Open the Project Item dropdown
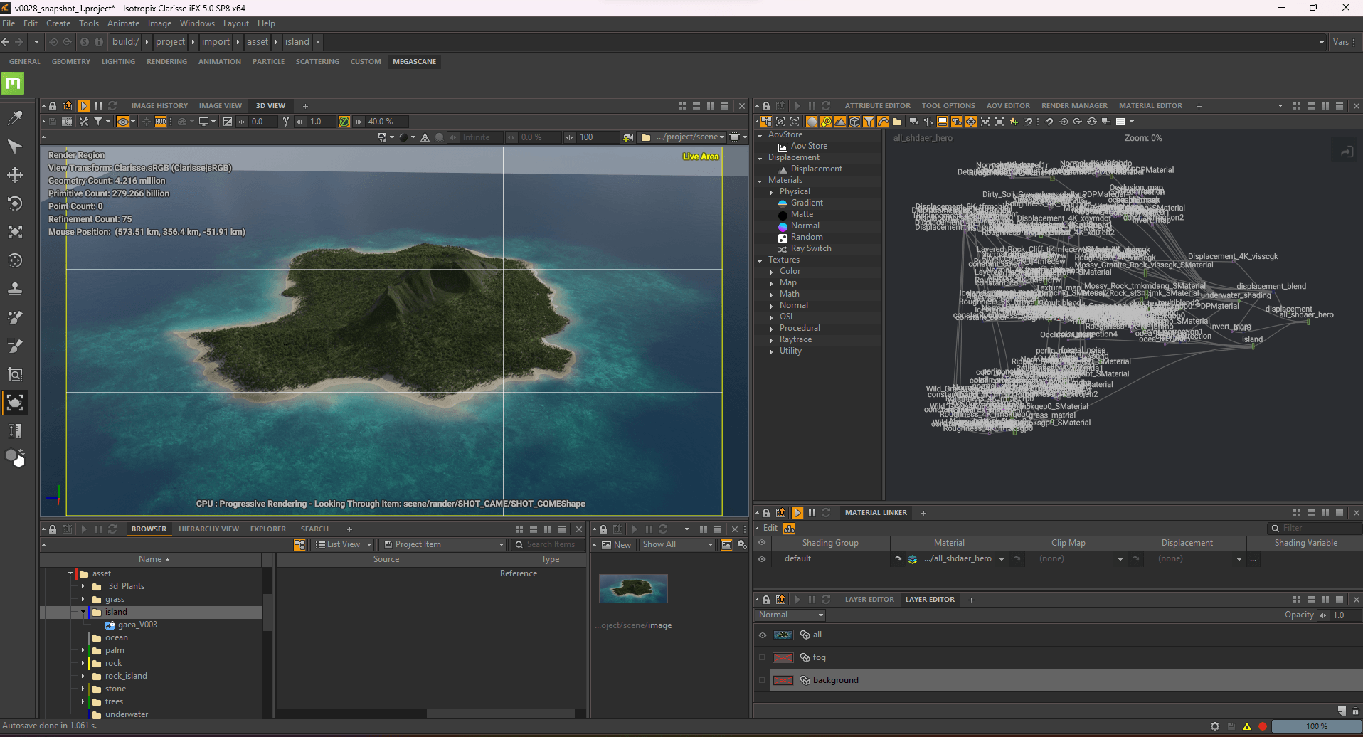The image size is (1363, 737). point(442,545)
